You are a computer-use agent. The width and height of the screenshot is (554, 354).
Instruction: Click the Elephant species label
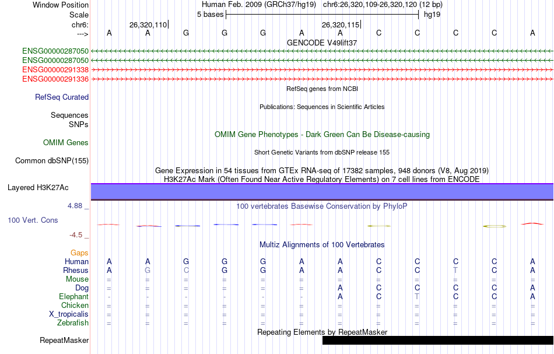point(74,296)
